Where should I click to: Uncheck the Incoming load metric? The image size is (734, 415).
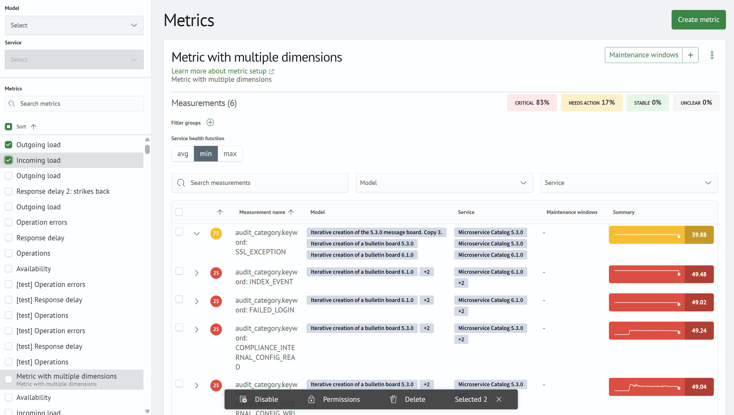point(9,160)
